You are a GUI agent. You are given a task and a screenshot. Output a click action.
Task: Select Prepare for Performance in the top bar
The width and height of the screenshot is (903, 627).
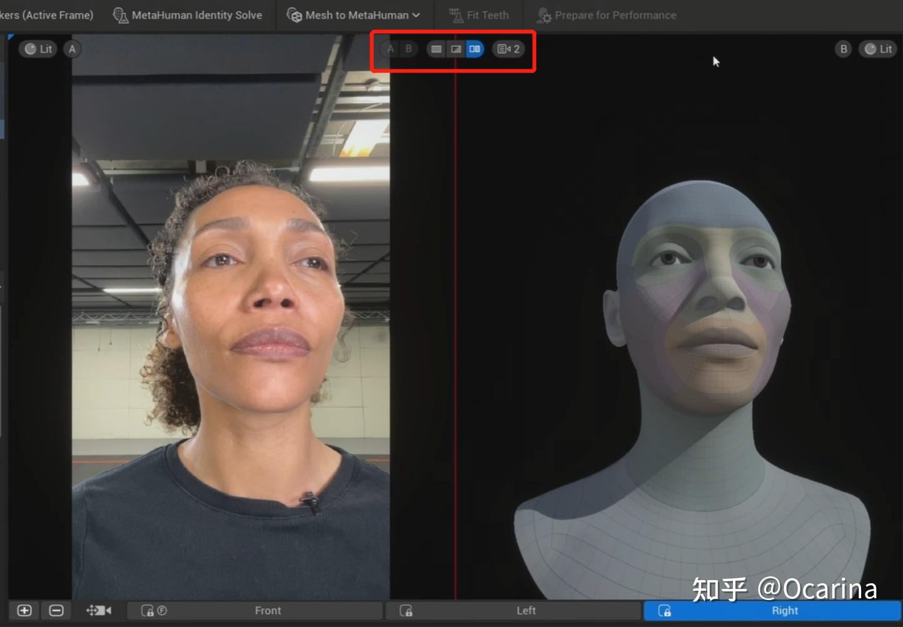(x=605, y=14)
